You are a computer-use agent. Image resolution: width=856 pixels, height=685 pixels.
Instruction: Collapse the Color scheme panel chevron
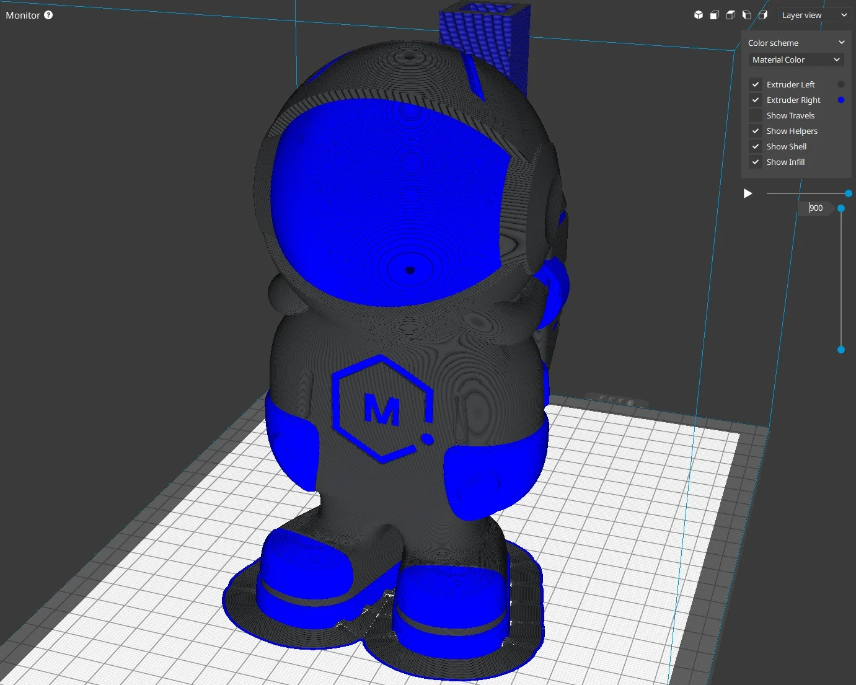point(841,43)
